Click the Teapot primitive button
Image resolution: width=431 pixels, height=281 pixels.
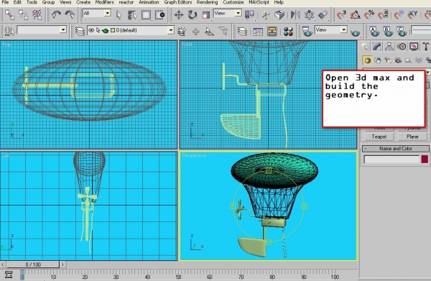(379, 137)
